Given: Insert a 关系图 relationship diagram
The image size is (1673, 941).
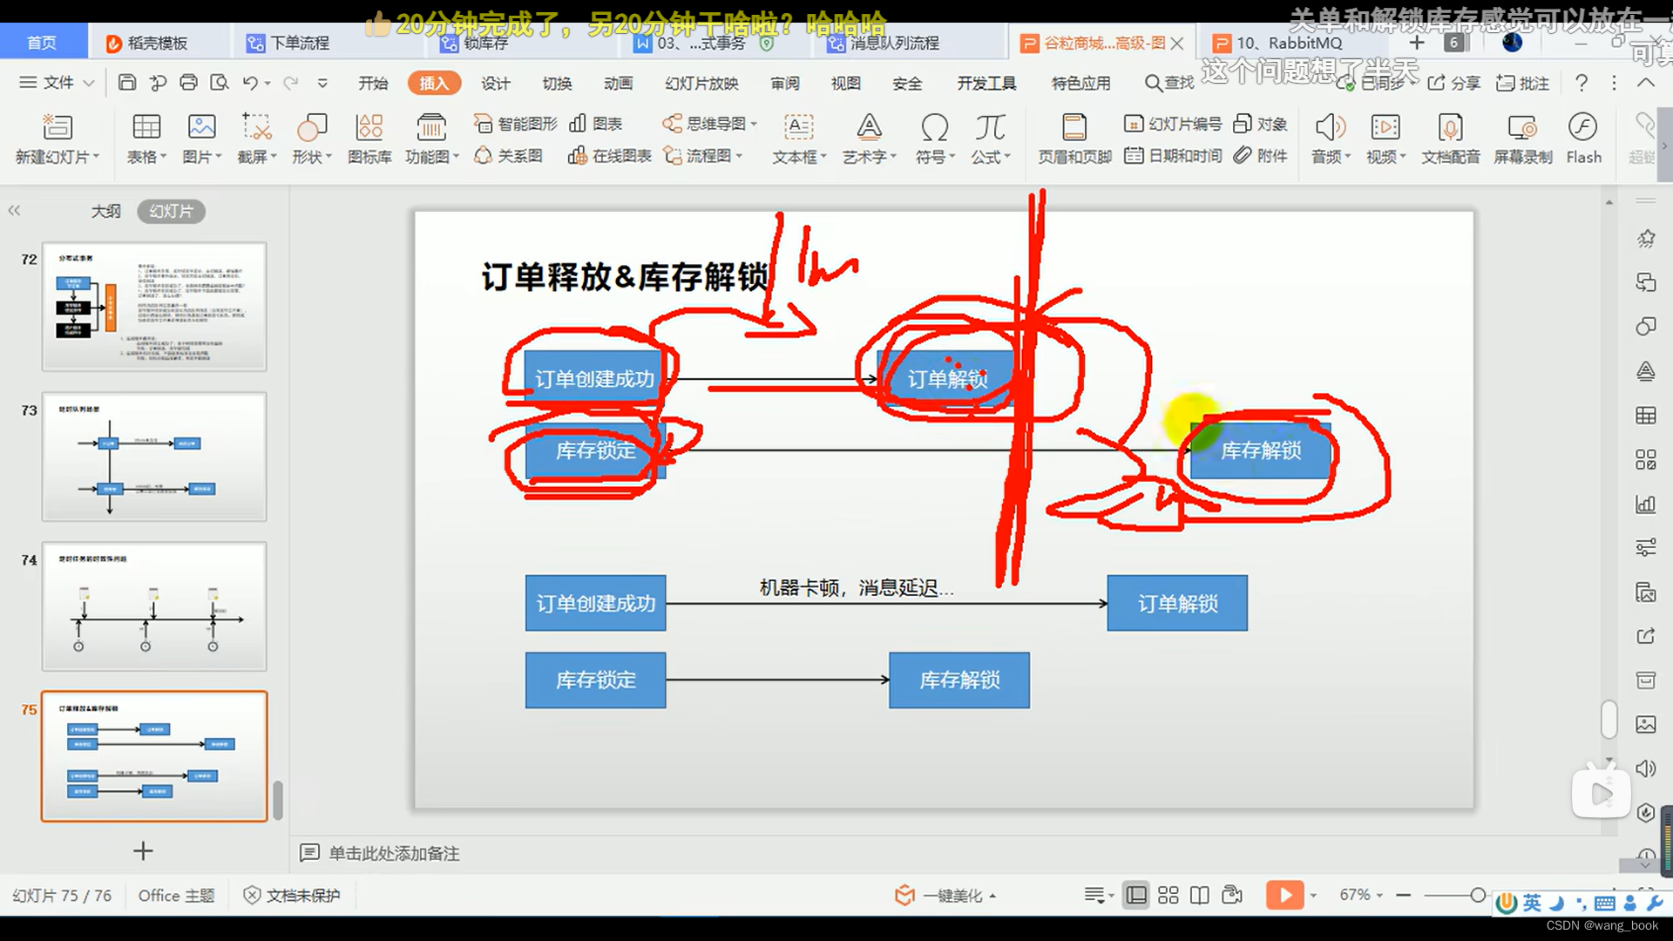Looking at the screenshot, I should pyautogui.click(x=509, y=156).
